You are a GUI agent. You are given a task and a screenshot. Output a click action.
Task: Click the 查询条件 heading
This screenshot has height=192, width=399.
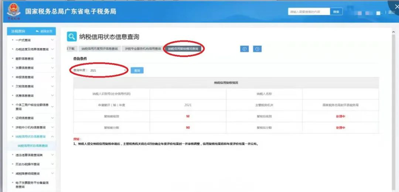[80, 58]
